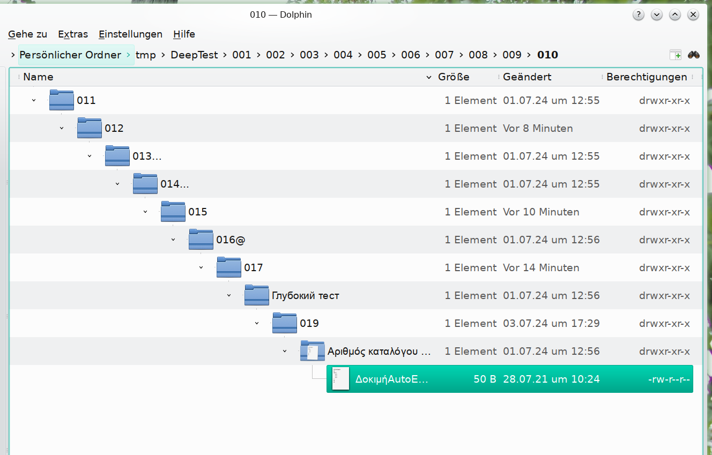The width and height of the screenshot is (712, 455).
Task: Navigate to 005 in breadcrumb
Action: tap(377, 55)
